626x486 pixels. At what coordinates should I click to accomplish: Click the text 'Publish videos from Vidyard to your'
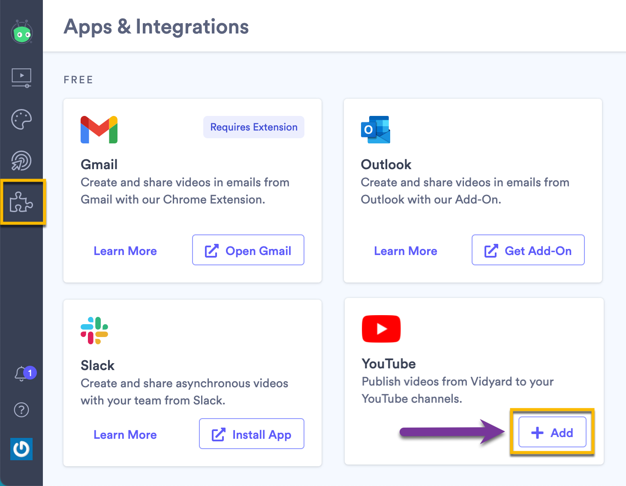[x=457, y=382]
